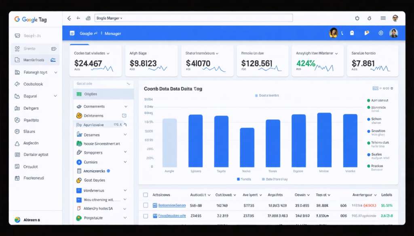
Task: Toggle the select-all checkbox beside Actsioows
Action: coord(146,195)
